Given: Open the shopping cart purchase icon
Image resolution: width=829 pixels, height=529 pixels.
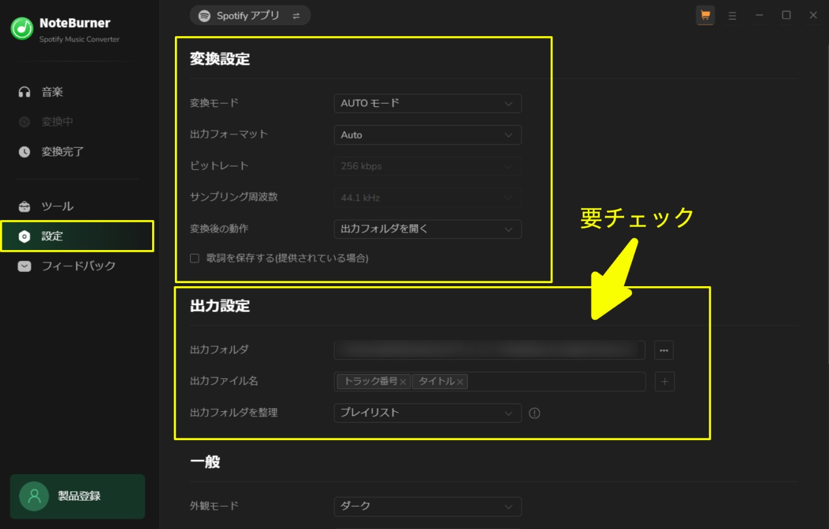Looking at the screenshot, I should (x=705, y=16).
